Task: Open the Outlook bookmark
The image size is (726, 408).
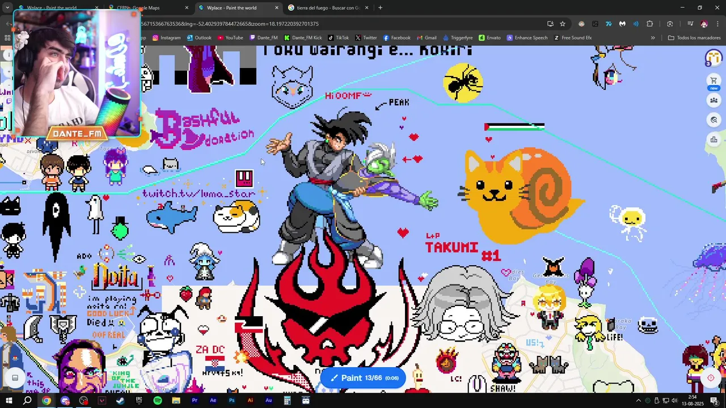Action: pos(199,38)
